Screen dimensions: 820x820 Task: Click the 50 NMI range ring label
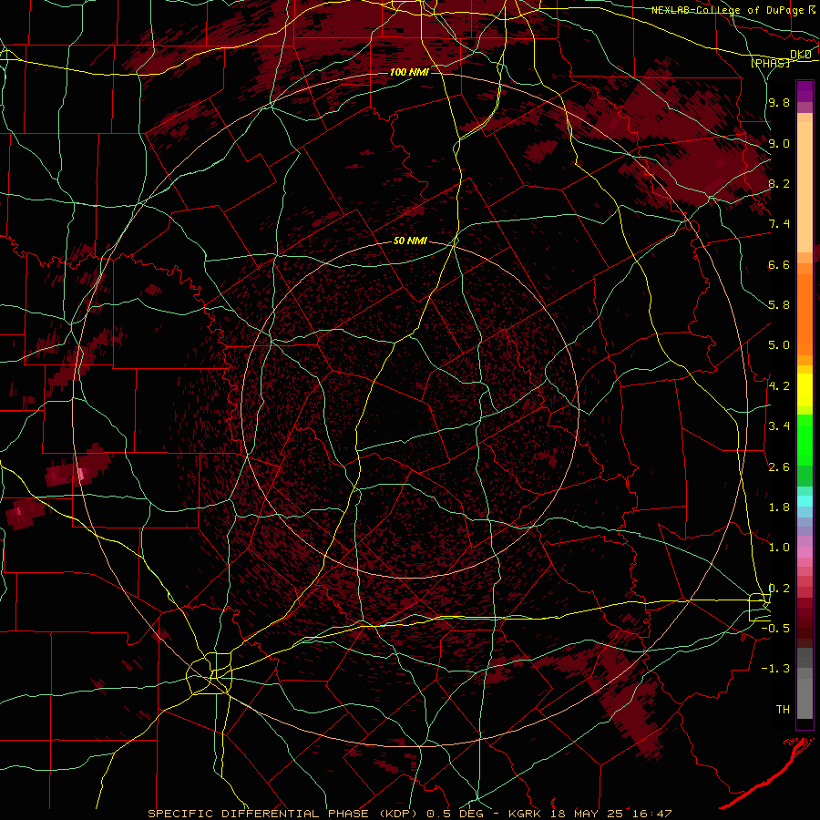(411, 241)
